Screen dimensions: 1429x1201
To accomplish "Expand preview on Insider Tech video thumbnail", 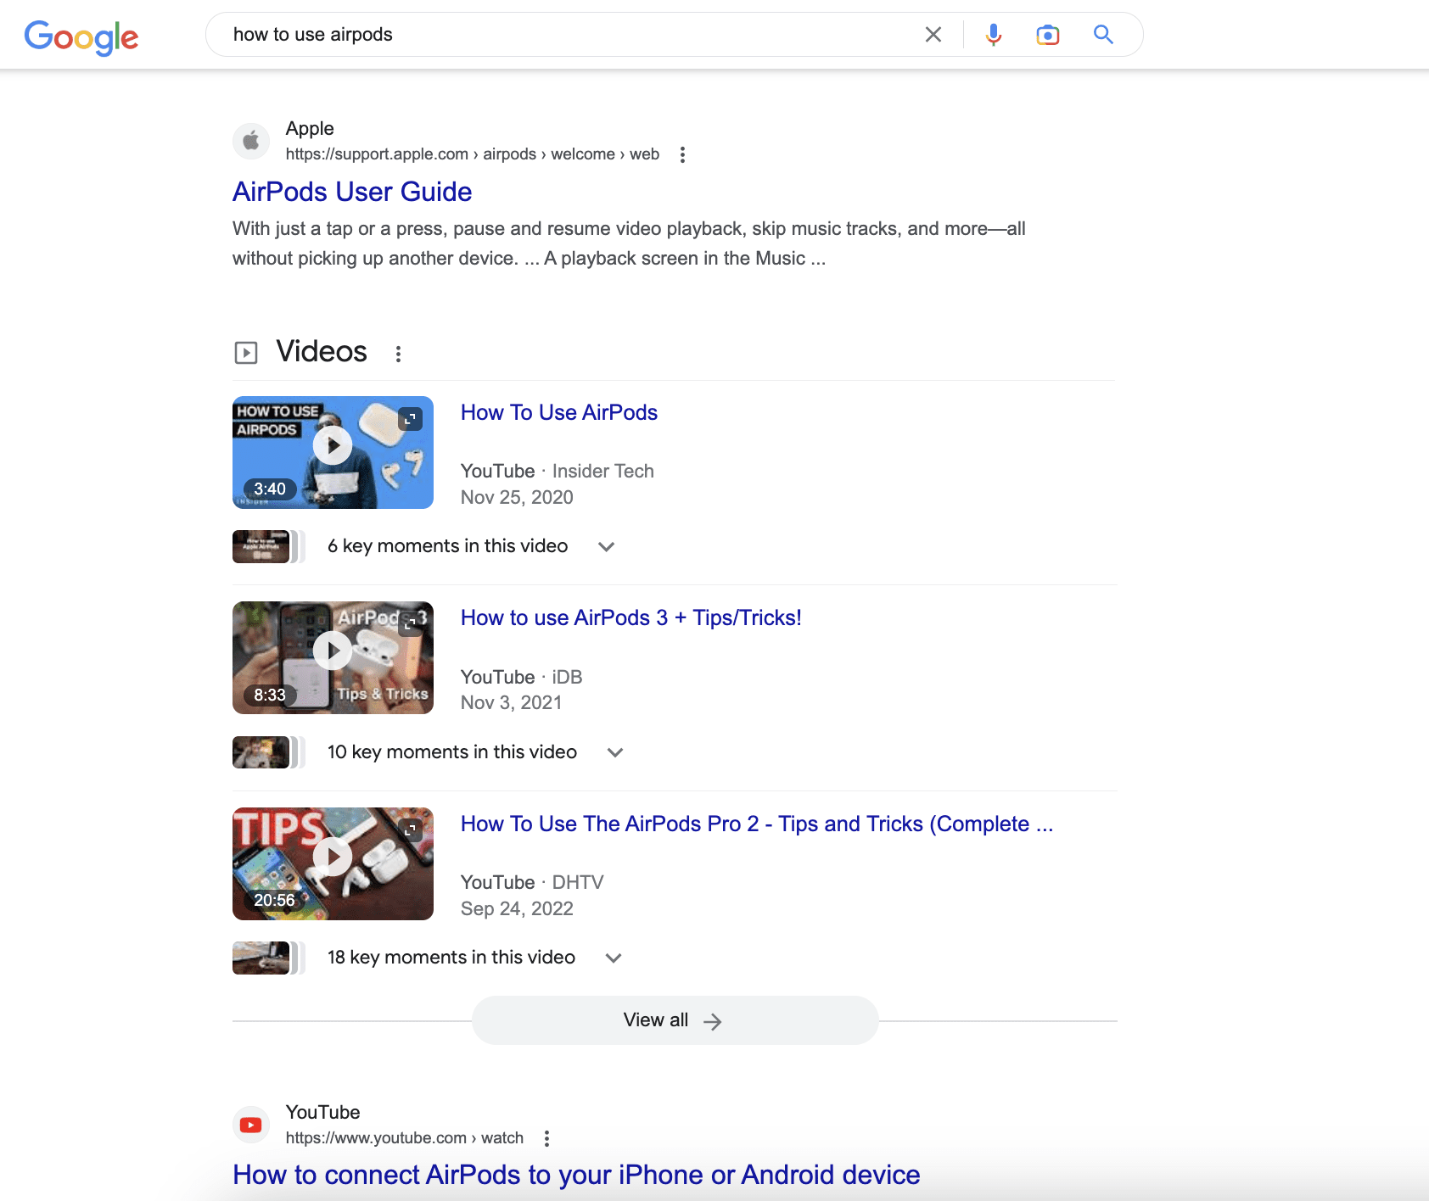I will [411, 419].
